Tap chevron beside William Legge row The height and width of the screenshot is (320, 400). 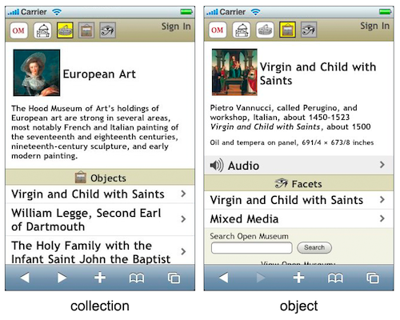point(183,219)
